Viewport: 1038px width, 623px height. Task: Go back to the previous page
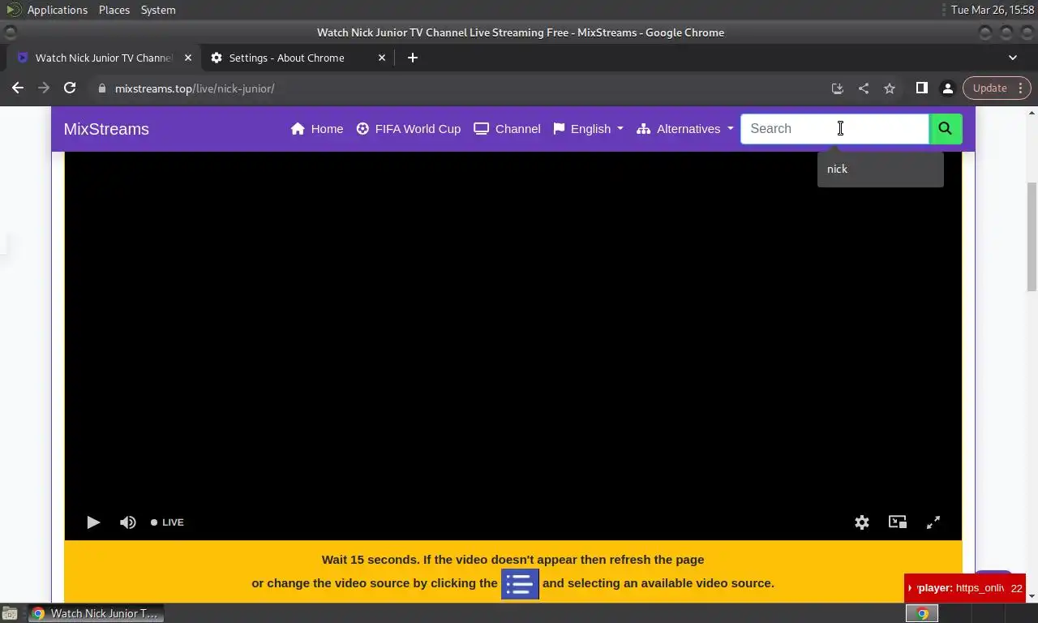[x=18, y=88]
